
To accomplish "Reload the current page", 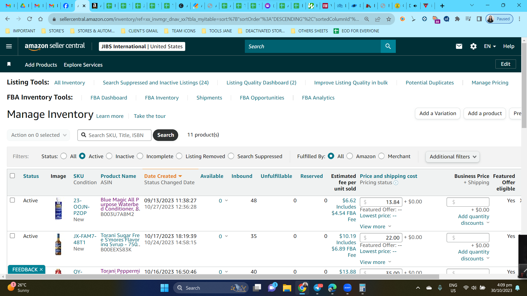I will [x=29, y=19].
